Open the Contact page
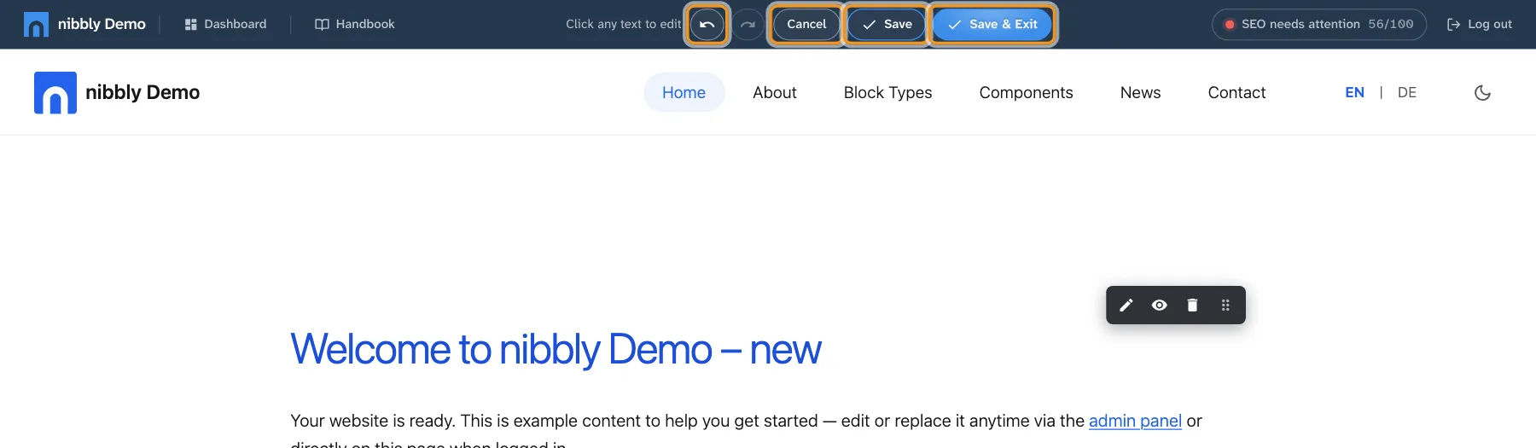This screenshot has width=1536, height=448. (1237, 92)
